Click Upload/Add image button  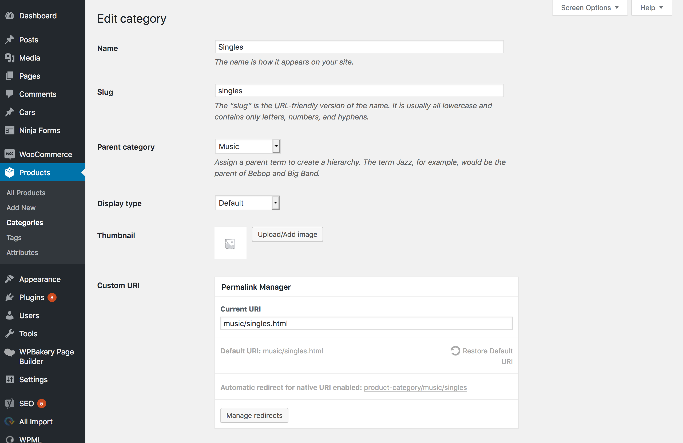pos(287,234)
